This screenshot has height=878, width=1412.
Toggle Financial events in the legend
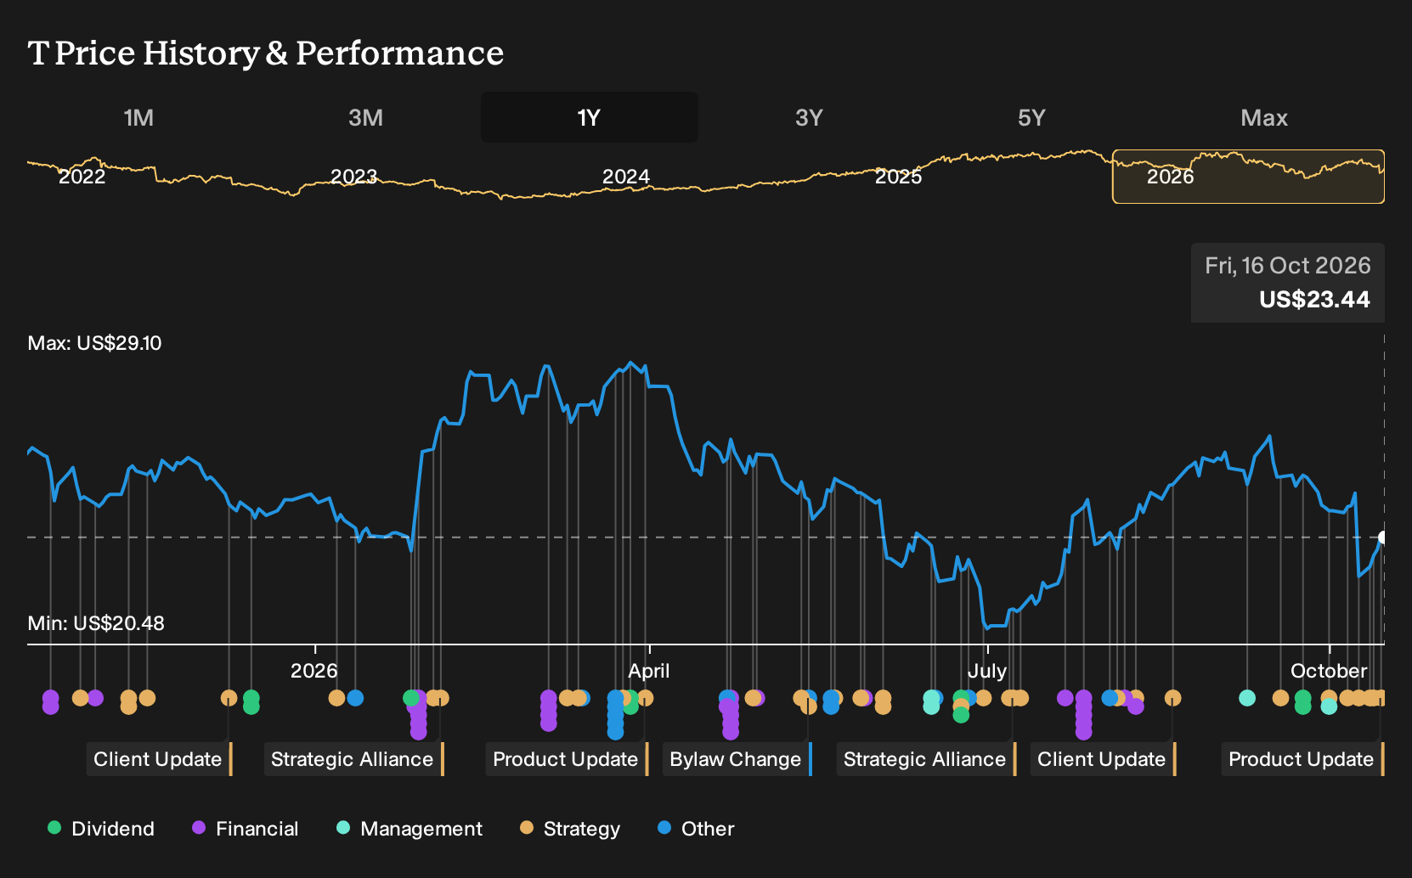pyautogui.click(x=246, y=829)
